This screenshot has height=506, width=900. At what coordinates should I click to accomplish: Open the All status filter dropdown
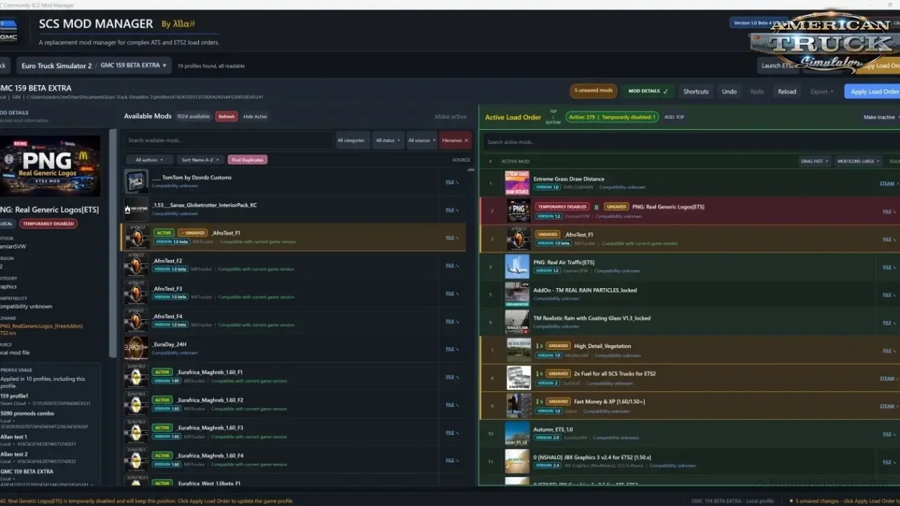(387, 141)
